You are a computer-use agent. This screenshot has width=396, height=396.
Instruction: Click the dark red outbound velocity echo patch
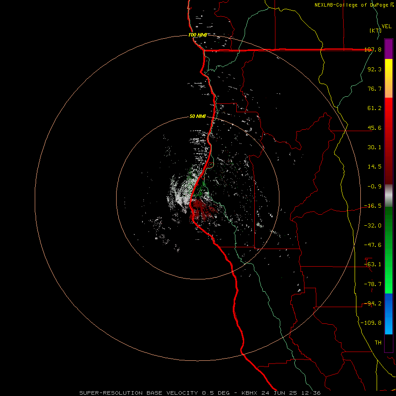point(203,209)
